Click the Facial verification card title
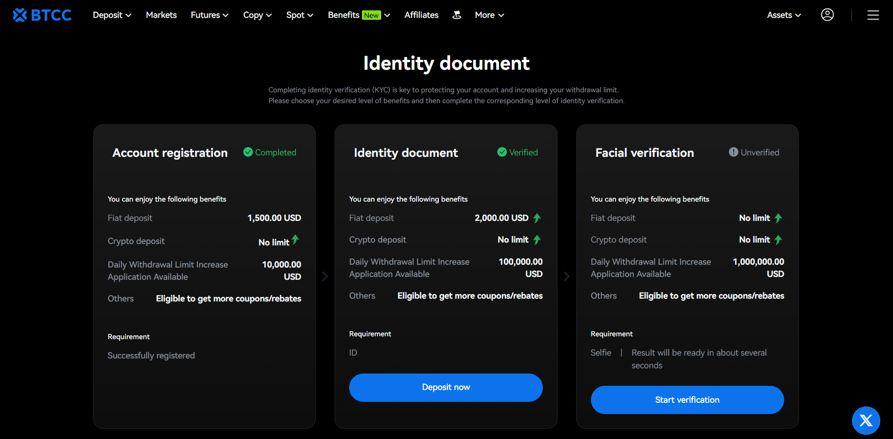This screenshot has height=439, width=893. tap(645, 153)
